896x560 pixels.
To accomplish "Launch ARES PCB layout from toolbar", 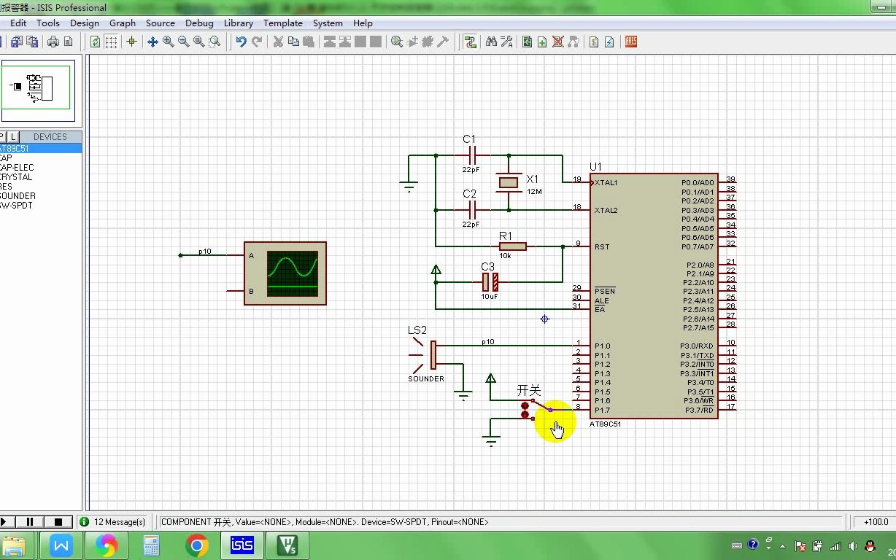I will click(631, 42).
